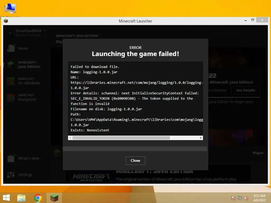Click the "Failed to download file." line
The height and width of the screenshot is (203, 271).
pos(95,67)
